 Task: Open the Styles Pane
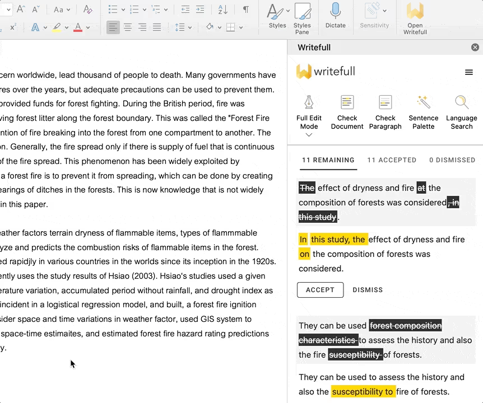coord(302,18)
